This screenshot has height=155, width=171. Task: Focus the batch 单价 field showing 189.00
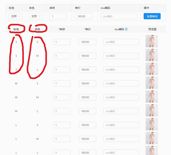(x=84, y=16)
